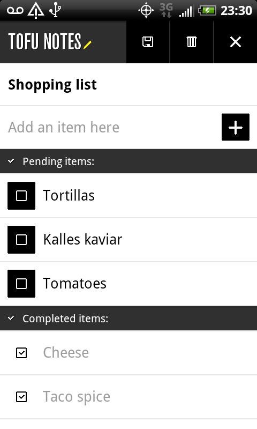257x429 pixels.
Task: Uncheck the Cheese item
Action: (21, 353)
